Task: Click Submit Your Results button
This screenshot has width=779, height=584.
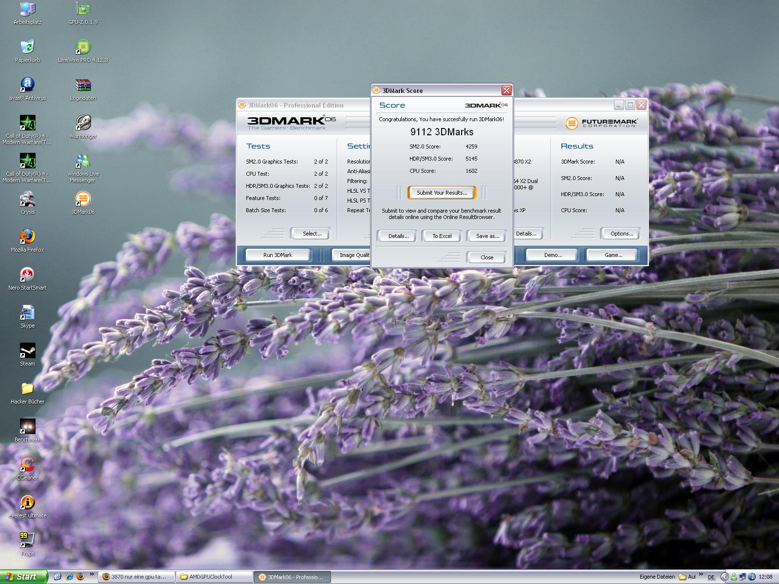Action: (x=442, y=193)
